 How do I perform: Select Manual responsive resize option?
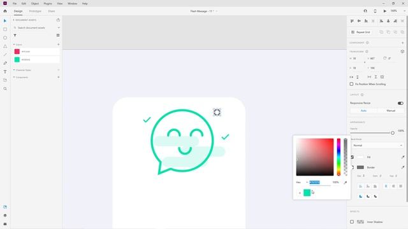(391, 111)
